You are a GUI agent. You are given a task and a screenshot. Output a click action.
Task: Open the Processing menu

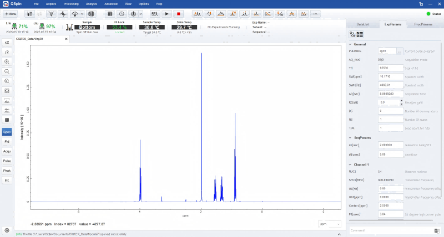[x=70, y=3]
